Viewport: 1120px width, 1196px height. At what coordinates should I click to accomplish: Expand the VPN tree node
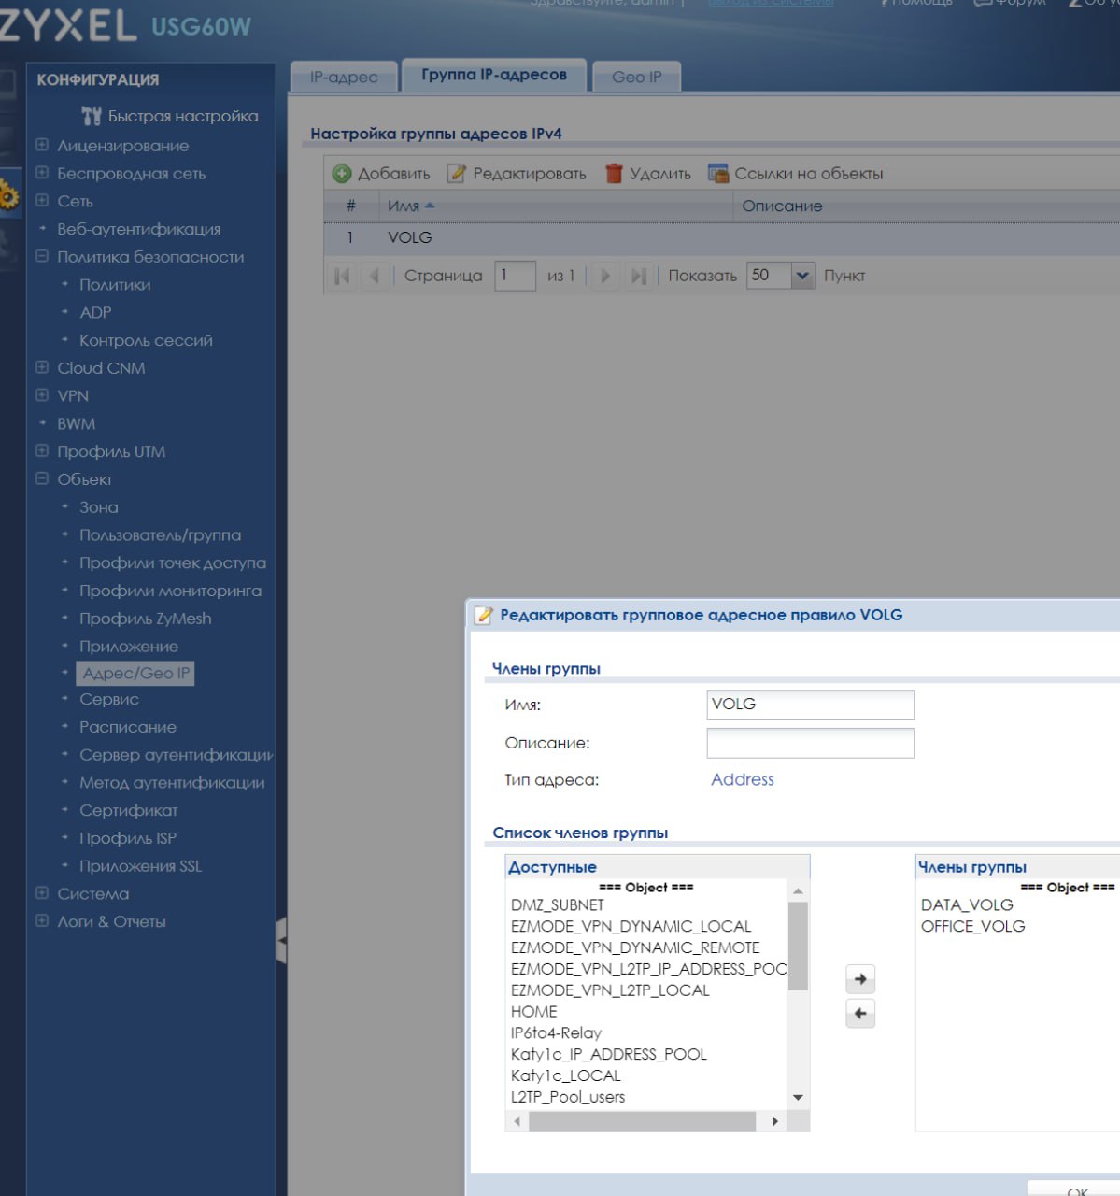click(x=41, y=395)
